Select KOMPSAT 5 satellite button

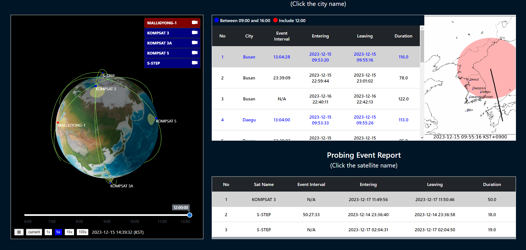point(172,53)
